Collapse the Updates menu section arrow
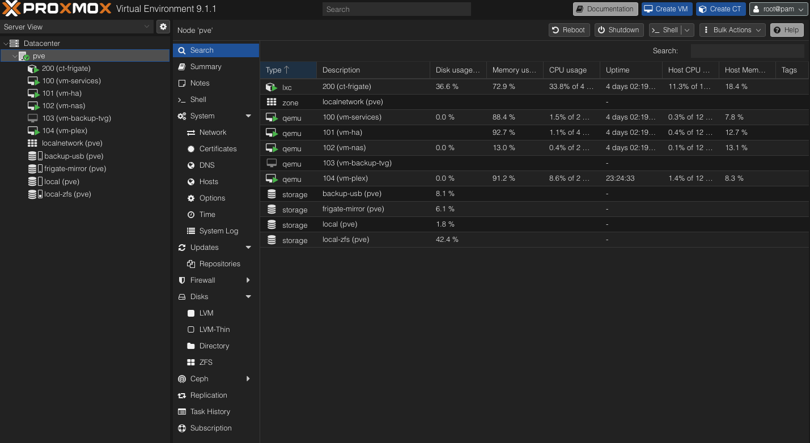 (248, 248)
